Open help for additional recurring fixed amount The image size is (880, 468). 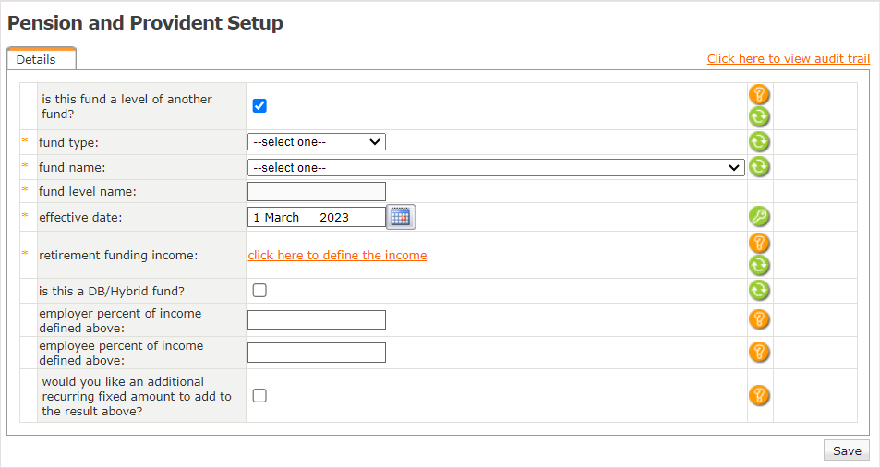click(758, 395)
